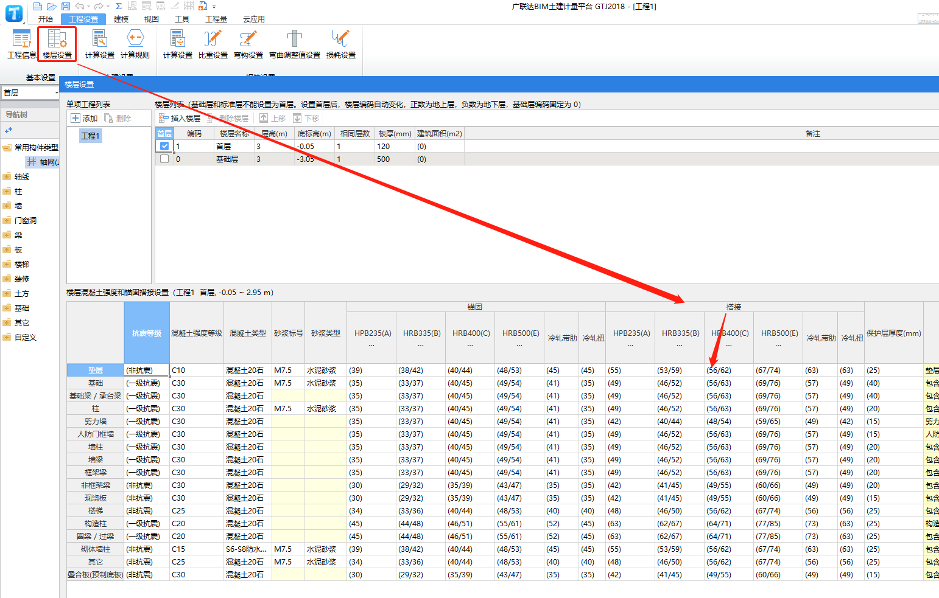Click the 添加 plus icon in 单项工程列表
Screen dimensions: 939x598
point(76,118)
